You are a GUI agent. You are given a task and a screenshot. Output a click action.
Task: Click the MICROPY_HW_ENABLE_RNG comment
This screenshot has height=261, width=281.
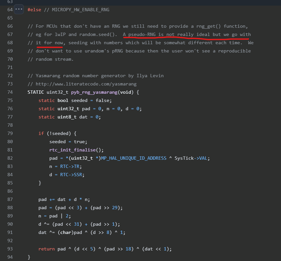click(x=76, y=9)
